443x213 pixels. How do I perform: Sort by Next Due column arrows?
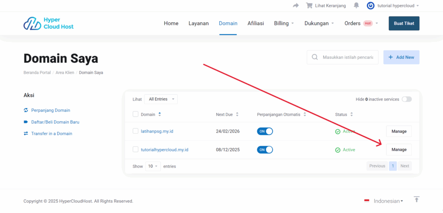[x=237, y=114]
